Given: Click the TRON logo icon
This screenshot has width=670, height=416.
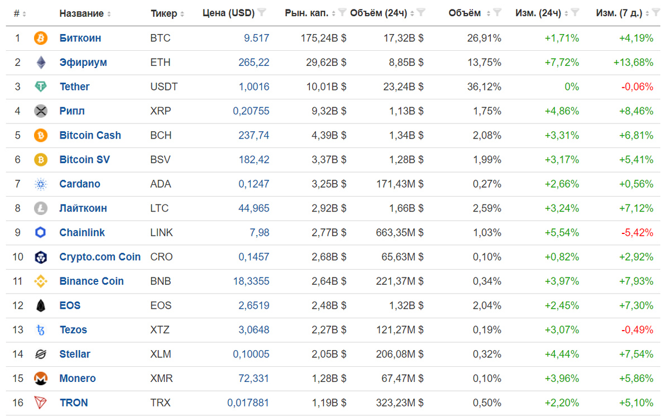Looking at the screenshot, I should click(40, 403).
